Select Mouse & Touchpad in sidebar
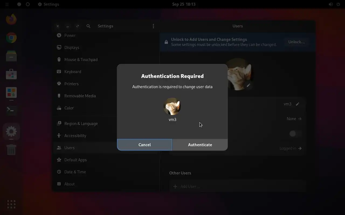345x215 pixels. point(106,60)
